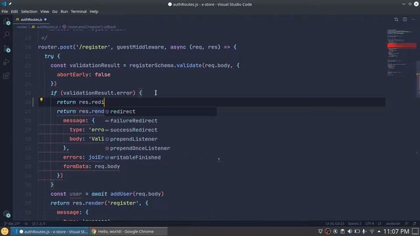Click the unsaved dot on authRoutes.js tab
The width and height of the screenshot is (420, 236).
point(45,20)
